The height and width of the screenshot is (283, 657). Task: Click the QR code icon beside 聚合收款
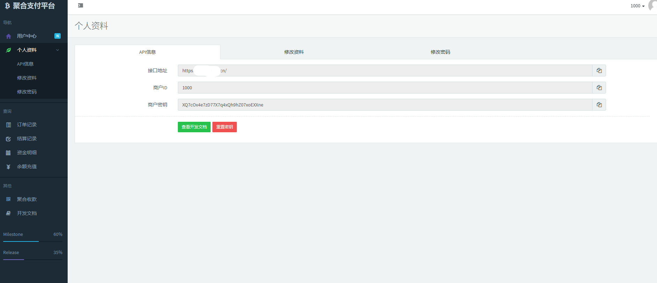pos(8,199)
